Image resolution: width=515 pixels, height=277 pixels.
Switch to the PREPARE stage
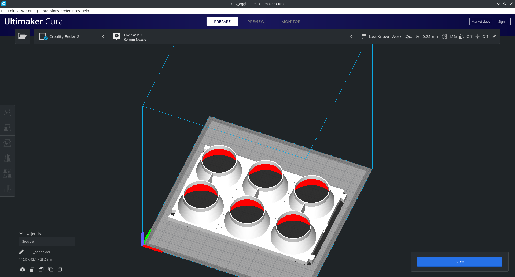[x=222, y=21]
